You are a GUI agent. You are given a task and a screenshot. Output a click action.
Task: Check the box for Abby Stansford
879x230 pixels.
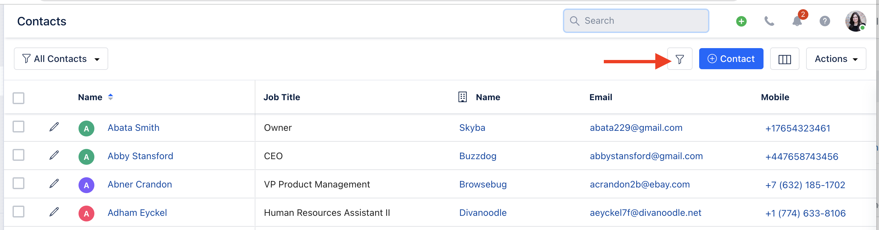[x=18, y=155]
